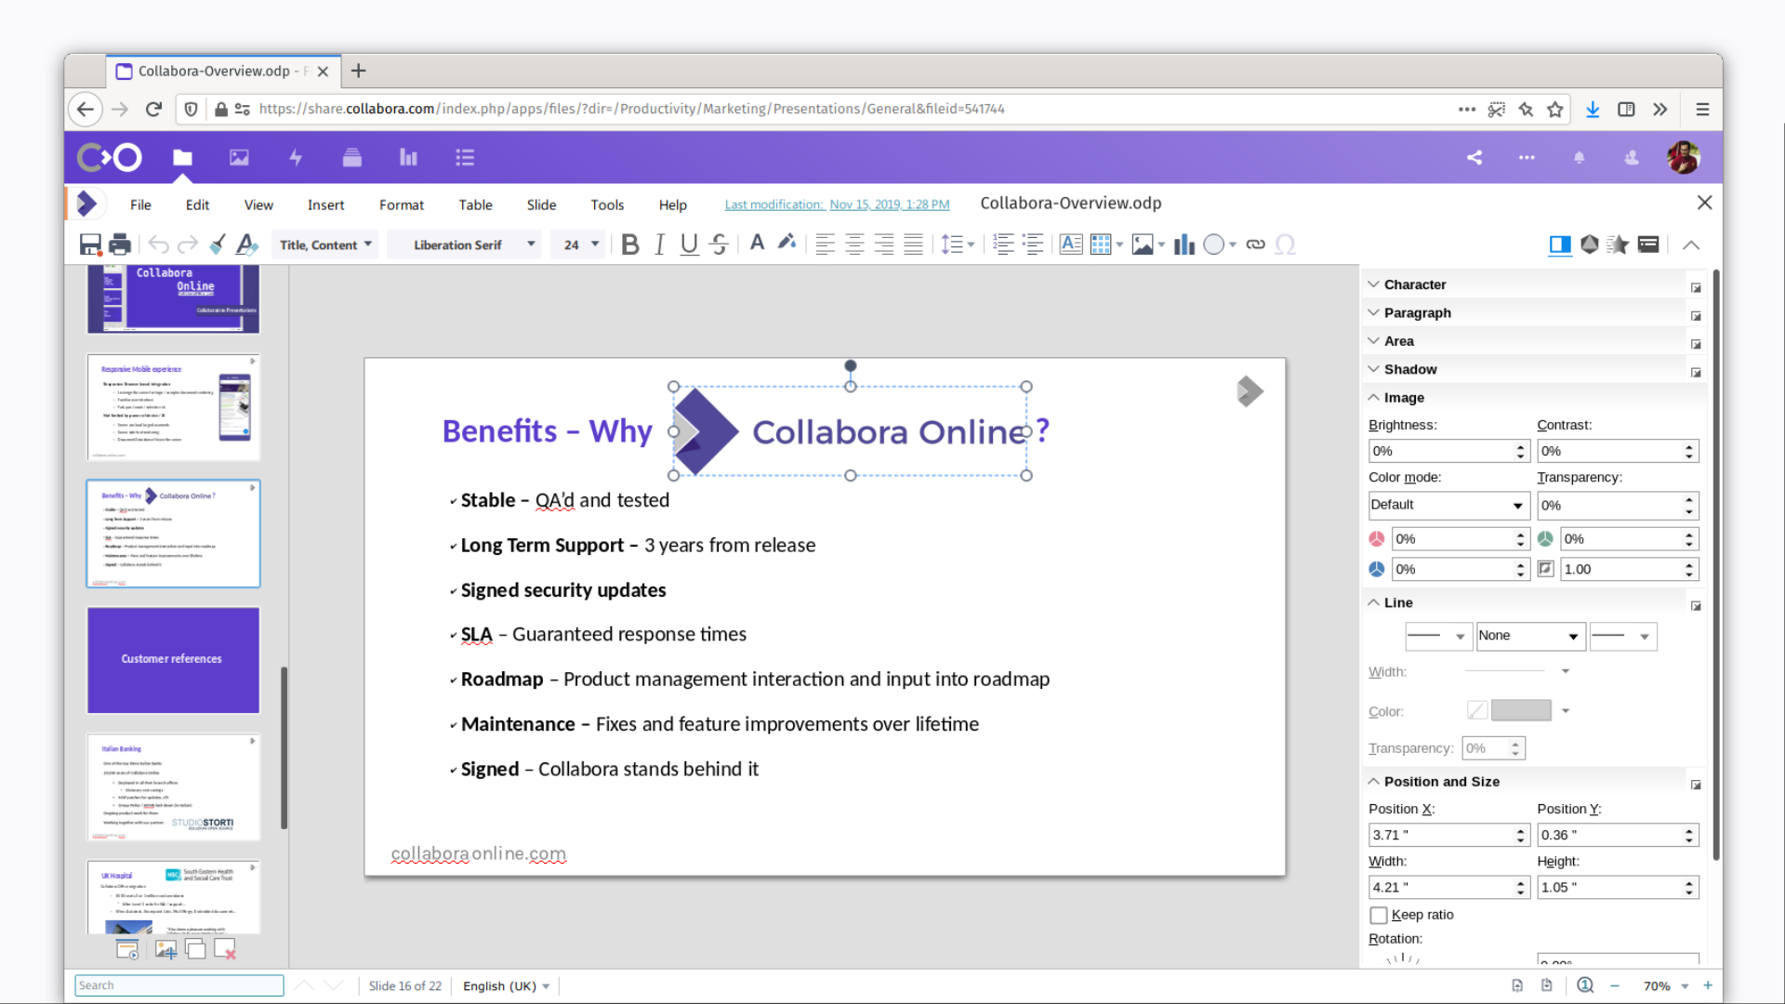Open the Slide menu
This screenshot has height=1004, width=1785.
(x=541, y=205)
